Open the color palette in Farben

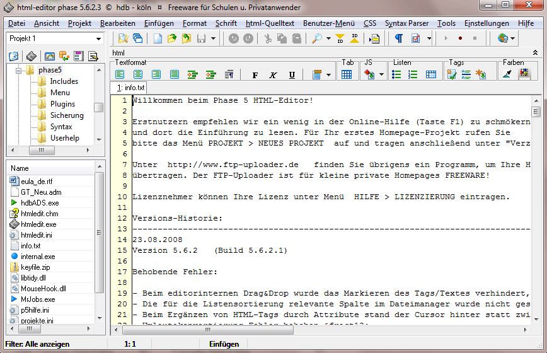tap(524, 74)
